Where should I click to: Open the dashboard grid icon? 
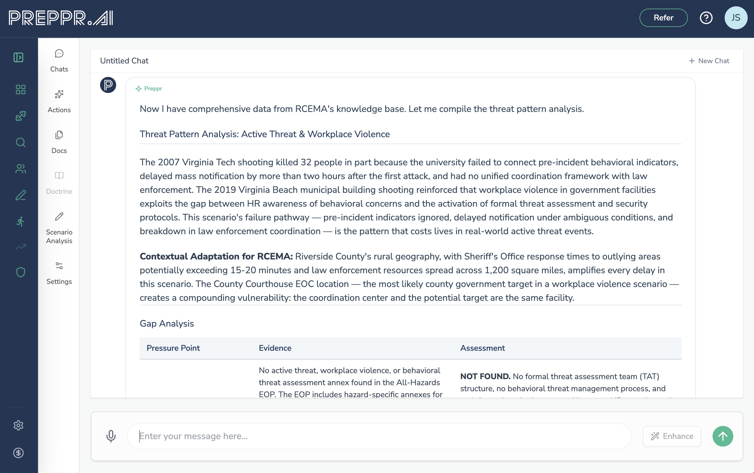[x=21, y=90]
